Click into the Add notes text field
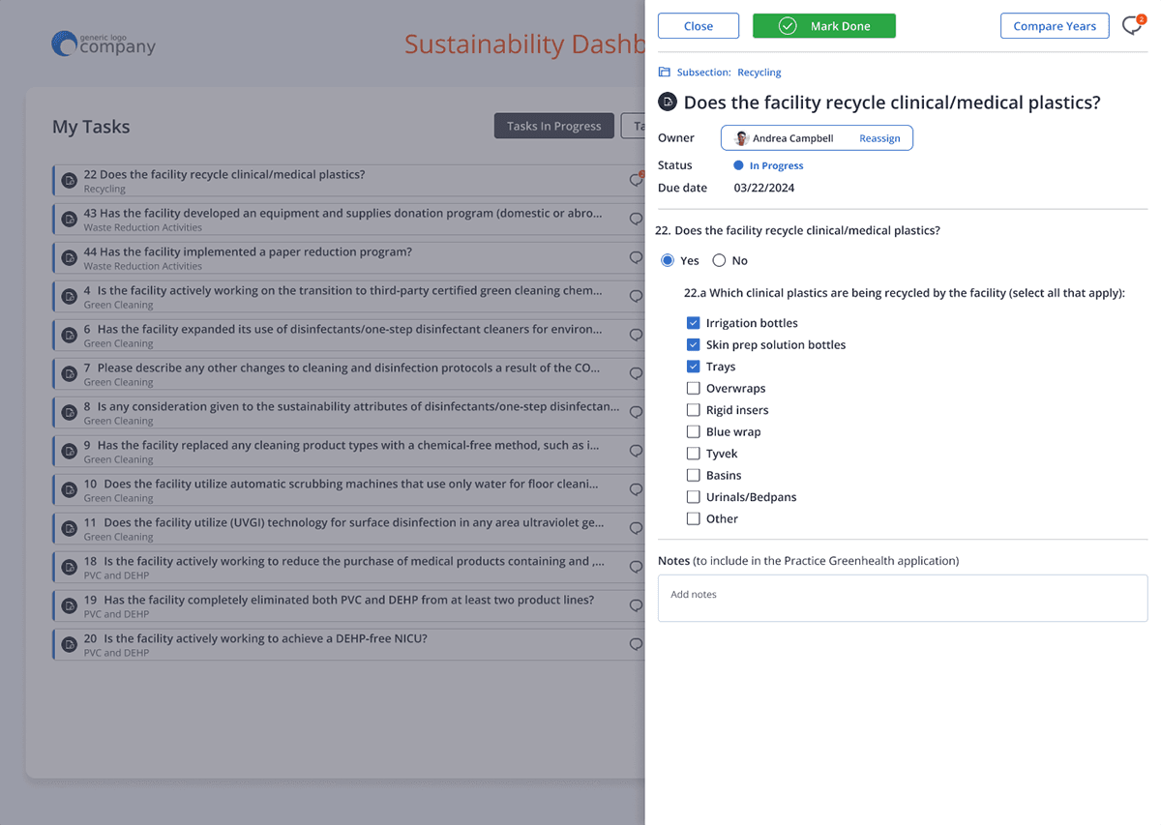Screen dimensions: 1161x825 902,598
